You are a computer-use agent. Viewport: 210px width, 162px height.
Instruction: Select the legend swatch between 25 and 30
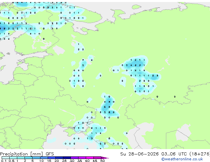67,158
